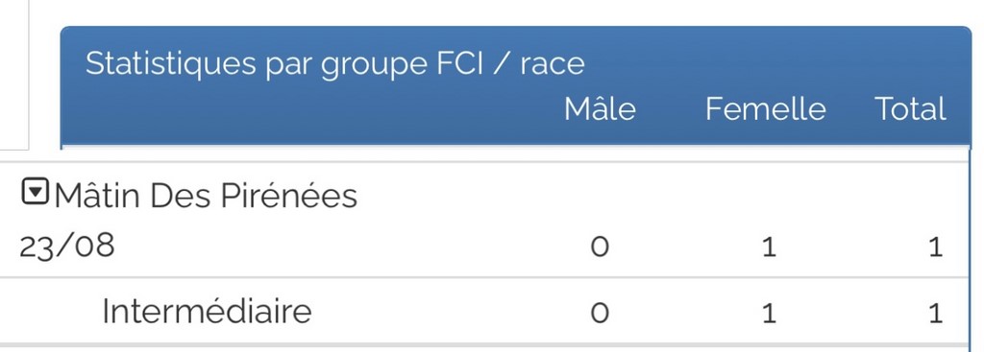
Task: Select the 23/08 date label
Action: (67, 246)
